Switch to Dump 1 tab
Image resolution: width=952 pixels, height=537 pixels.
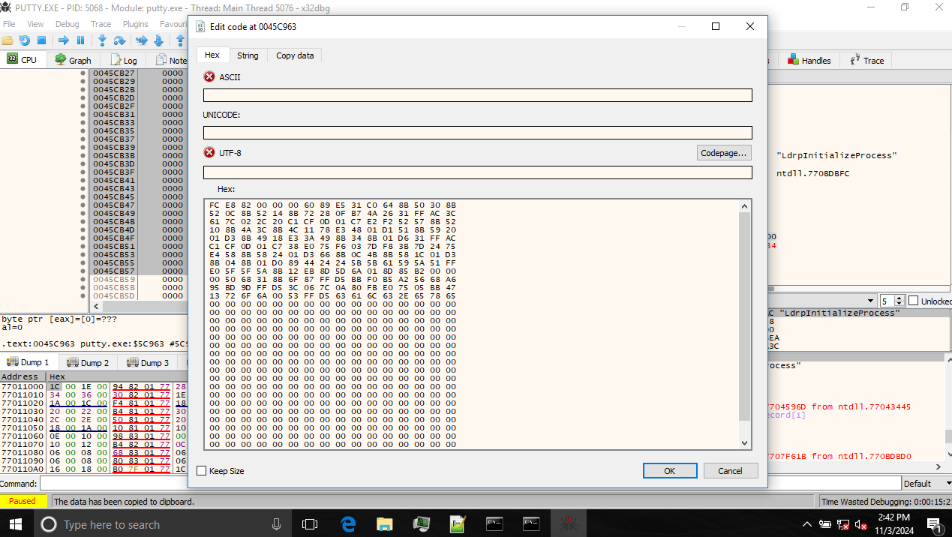pyautogui.click(x=29, y=362)
